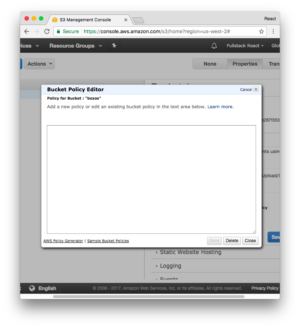300x328 pixels.
Task: Click the Close button in policy editor
Action: [x=250, y=241]
